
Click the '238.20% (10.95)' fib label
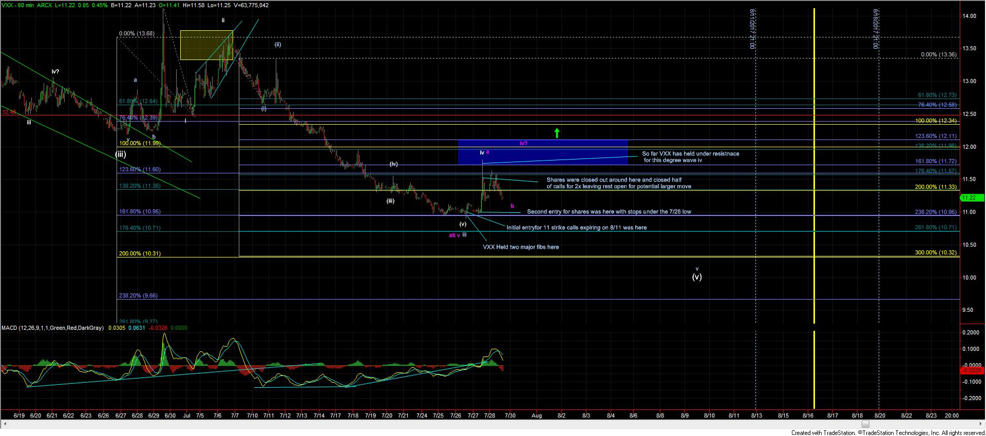click(936, 211)
